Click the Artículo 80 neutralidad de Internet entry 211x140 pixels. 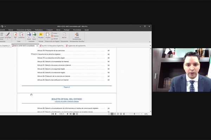click(73, 62)
